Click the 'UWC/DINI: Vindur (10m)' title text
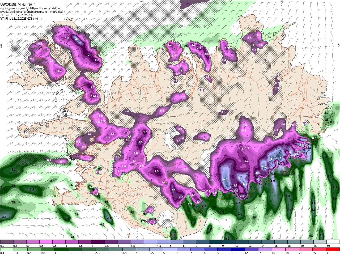340x255 pixels. coord(18,4)
